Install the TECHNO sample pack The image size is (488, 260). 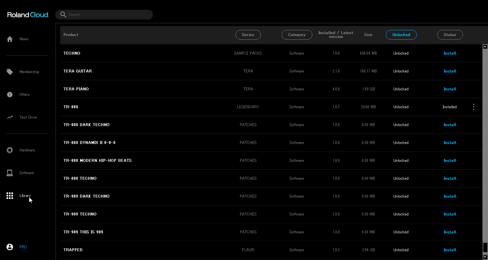450,53
